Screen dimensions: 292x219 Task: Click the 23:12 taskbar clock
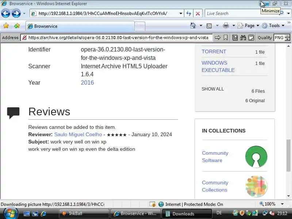(x=282, y=213)
